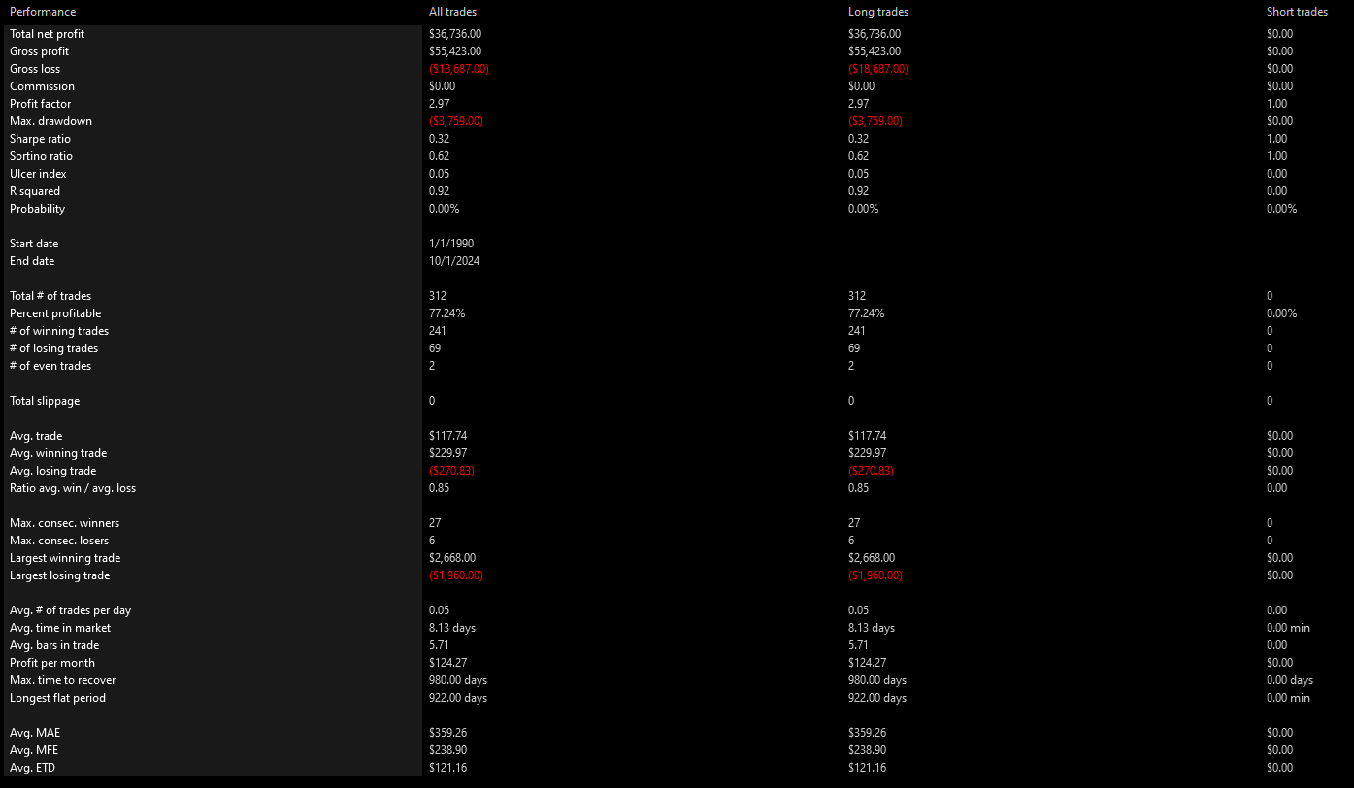The image size is (1354, 788).
Task: Click $229.97 in the Long trades column
Action: click(x=868, y=453)
